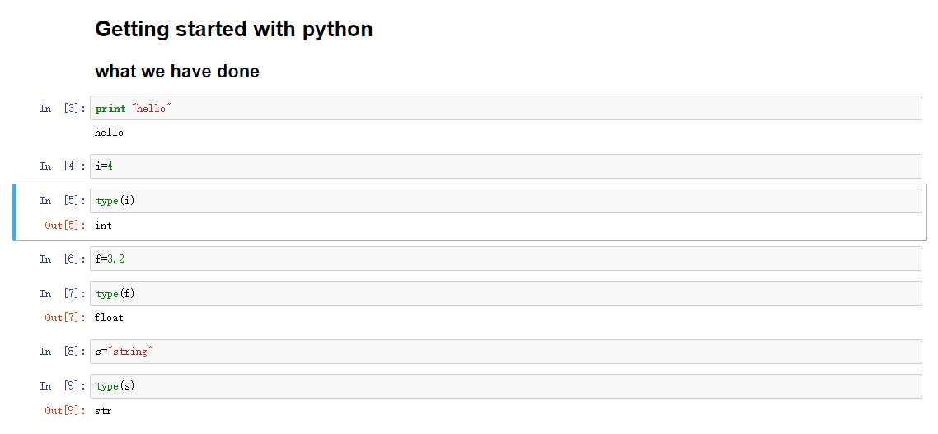Screen dimensions: 938x434
Task: Select the type(s) code cell
Action: (x=505, y=386)
